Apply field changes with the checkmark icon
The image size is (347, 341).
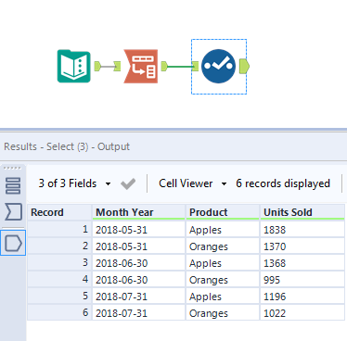[x=128, y=183]
